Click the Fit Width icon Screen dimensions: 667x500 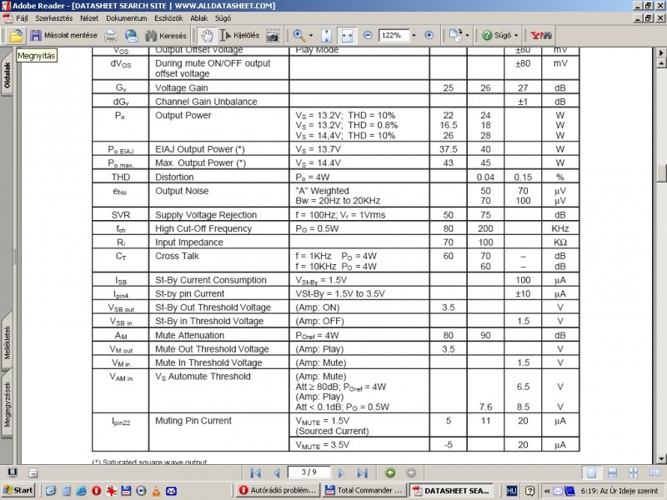point(347,36)
